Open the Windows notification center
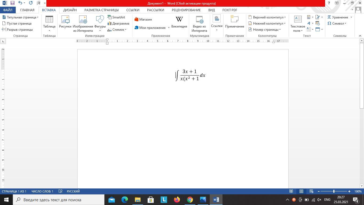Screen dimensions: 364x205 point(356,200)
